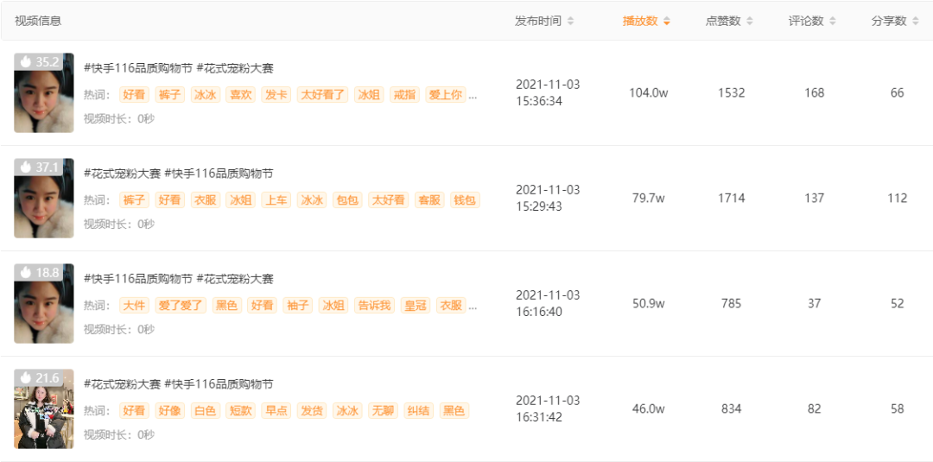
Task: Select hot word 短款
Action: coord(240,411)
